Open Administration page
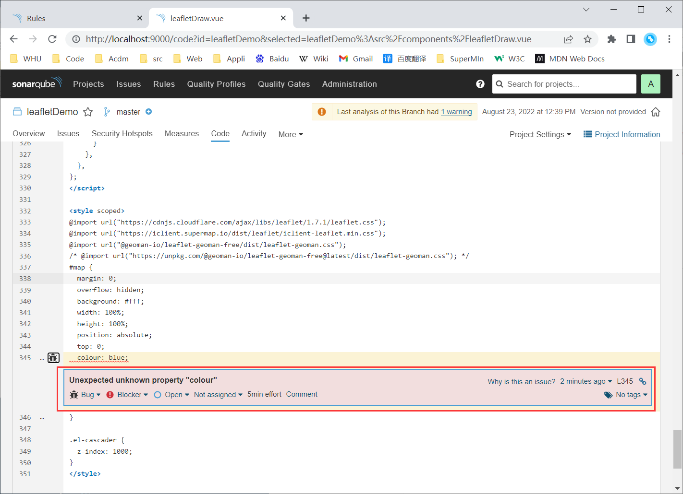Viewport: 683px width, 494px height. click(350, 84)
